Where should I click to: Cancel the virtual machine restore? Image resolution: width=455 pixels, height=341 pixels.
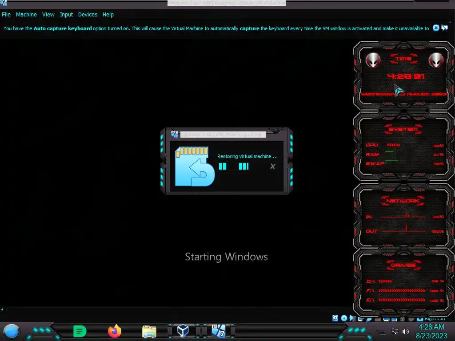click(x=272, y=167)
